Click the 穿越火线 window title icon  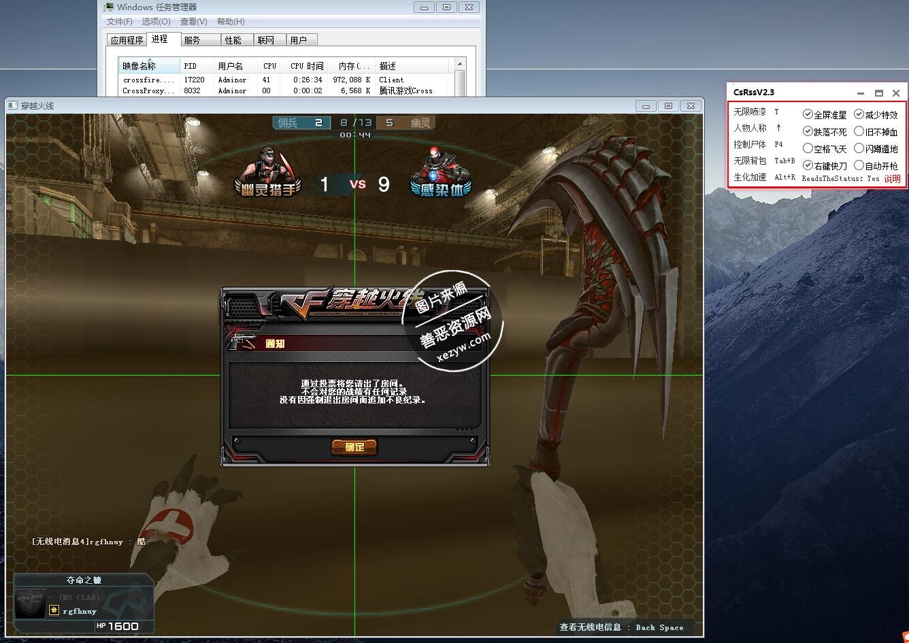pyautogui.click(x=12, y=105)
